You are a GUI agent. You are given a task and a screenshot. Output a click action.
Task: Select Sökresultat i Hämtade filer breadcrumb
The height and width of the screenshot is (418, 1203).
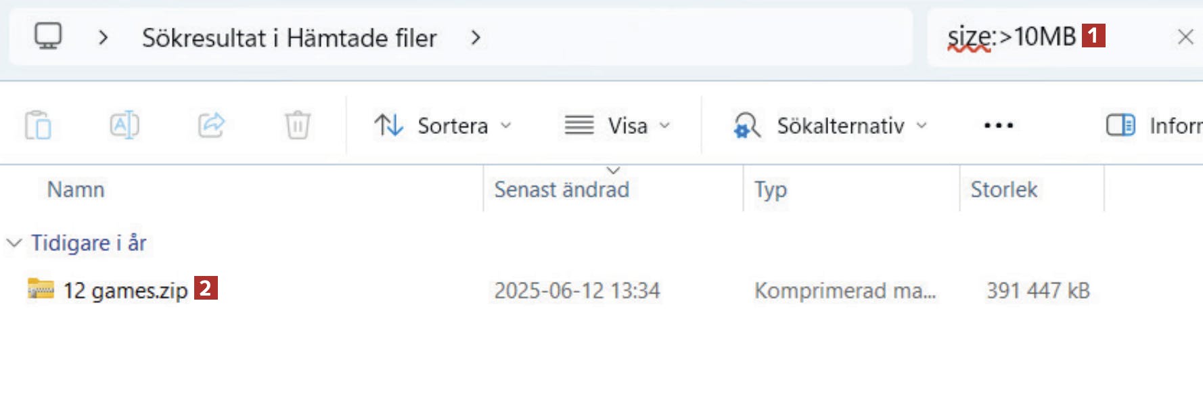(x=289, y=38)
